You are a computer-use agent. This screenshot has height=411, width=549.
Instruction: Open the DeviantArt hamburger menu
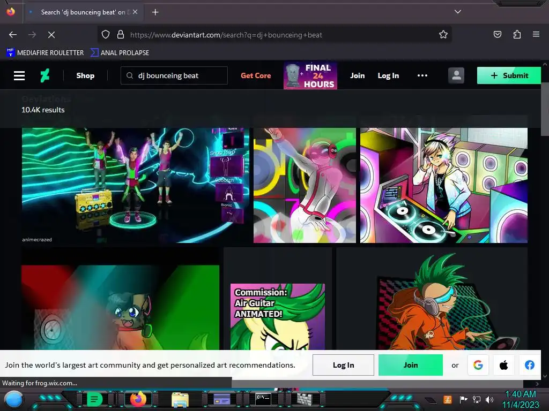pyautogui.click(x=19, y=75)
